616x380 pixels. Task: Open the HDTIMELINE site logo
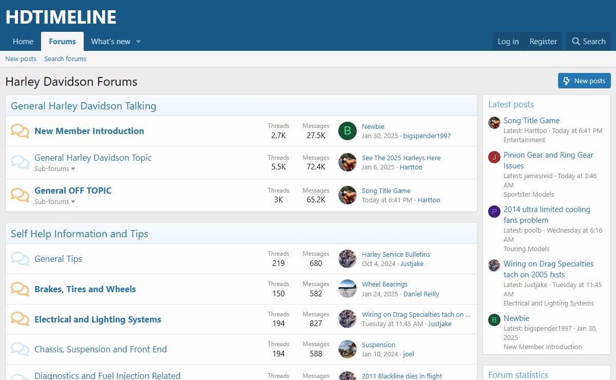(x=61, y=17)
